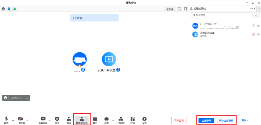Click 云视讯会议室 avatar in member list
The height and width of the screenshot is (125, 261).
click(195, 34)
